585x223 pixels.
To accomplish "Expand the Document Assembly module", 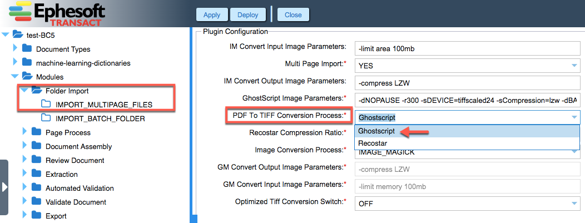I will 24,146.
